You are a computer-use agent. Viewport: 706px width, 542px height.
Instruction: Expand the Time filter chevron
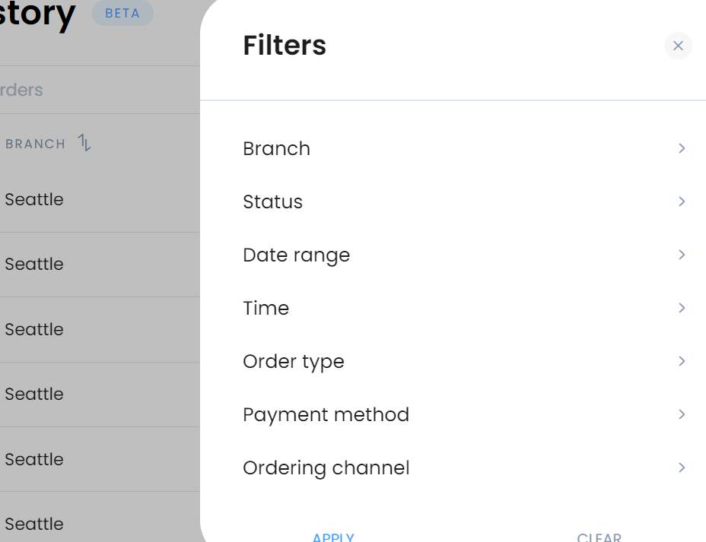coord(682,308)
